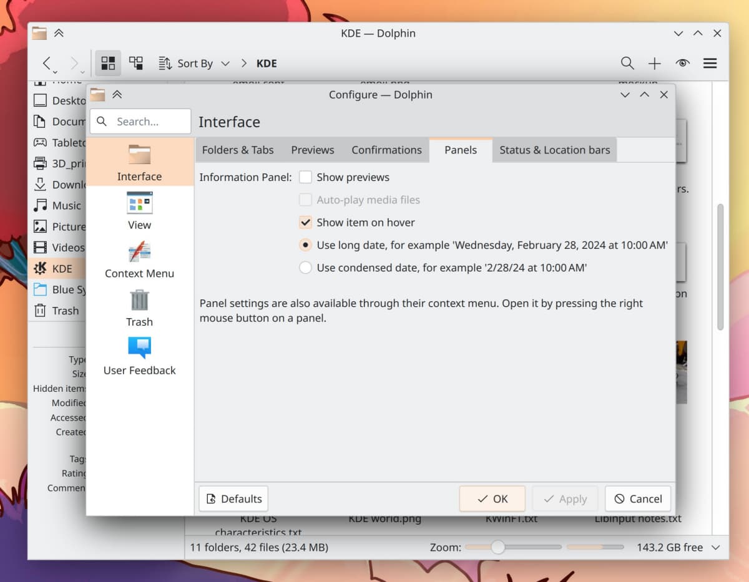Toggle the eye icon in Dolphin's toolbar

682,63
